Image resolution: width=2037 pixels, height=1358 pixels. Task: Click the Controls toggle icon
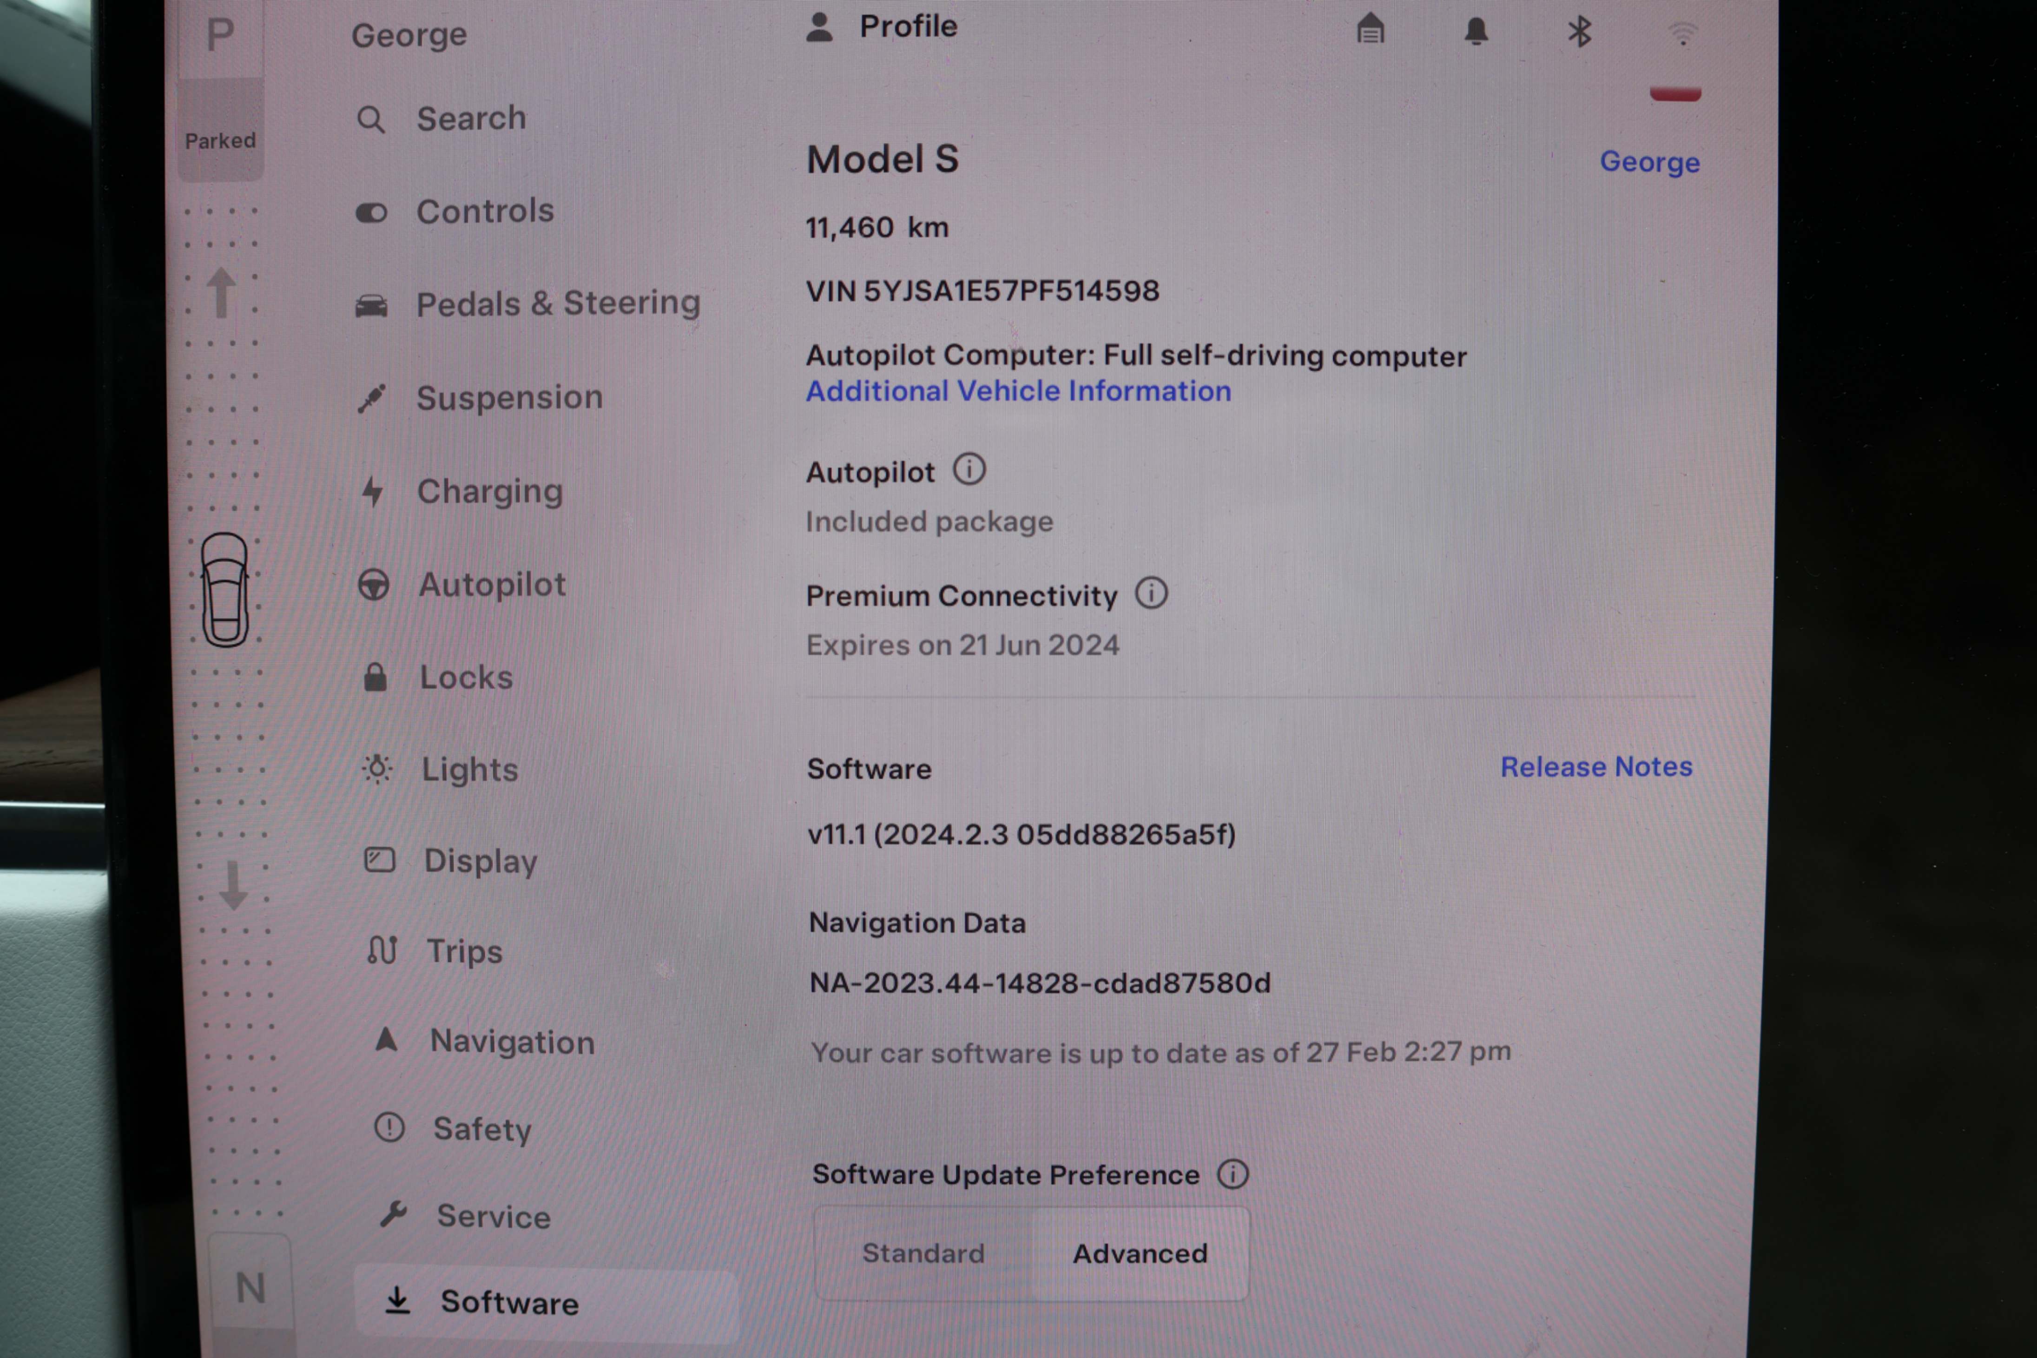[x=371, y=213]
